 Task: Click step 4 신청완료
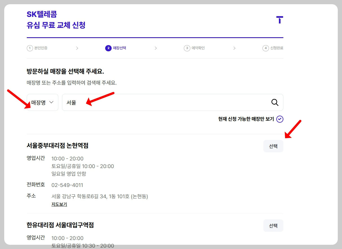tap(273, 48)
